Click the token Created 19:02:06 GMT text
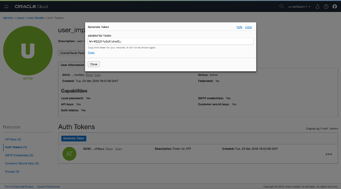The image size is (341, 189). pos(250,149)
